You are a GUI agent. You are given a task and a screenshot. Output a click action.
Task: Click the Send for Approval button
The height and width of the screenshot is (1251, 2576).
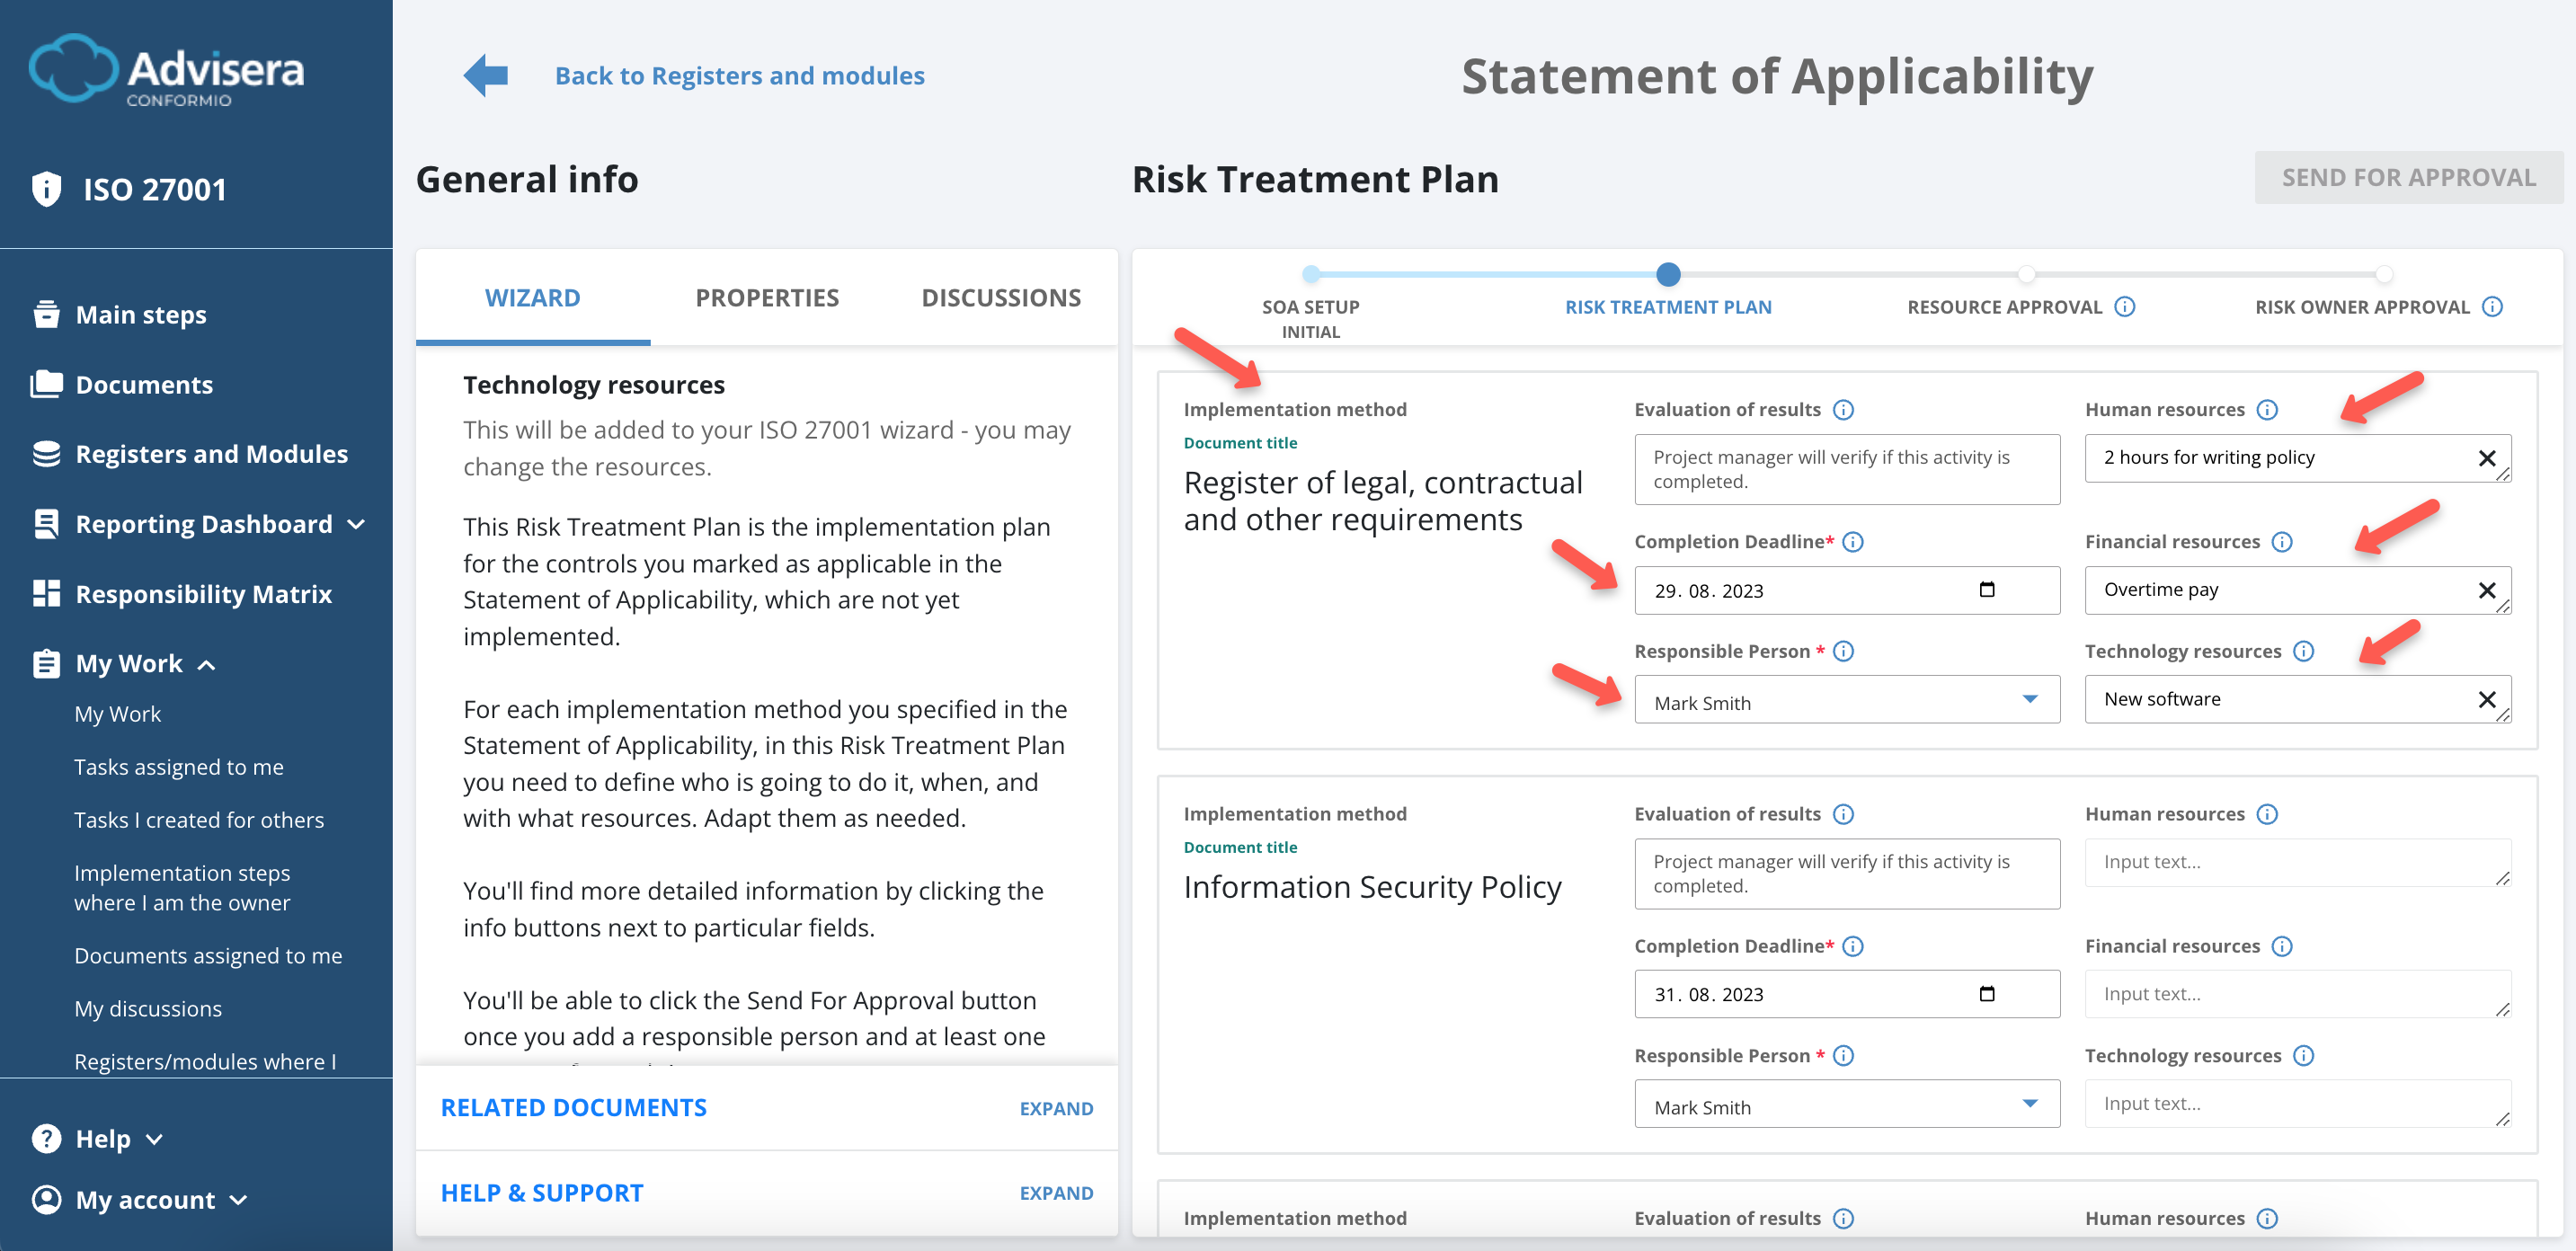(2409, 177)
